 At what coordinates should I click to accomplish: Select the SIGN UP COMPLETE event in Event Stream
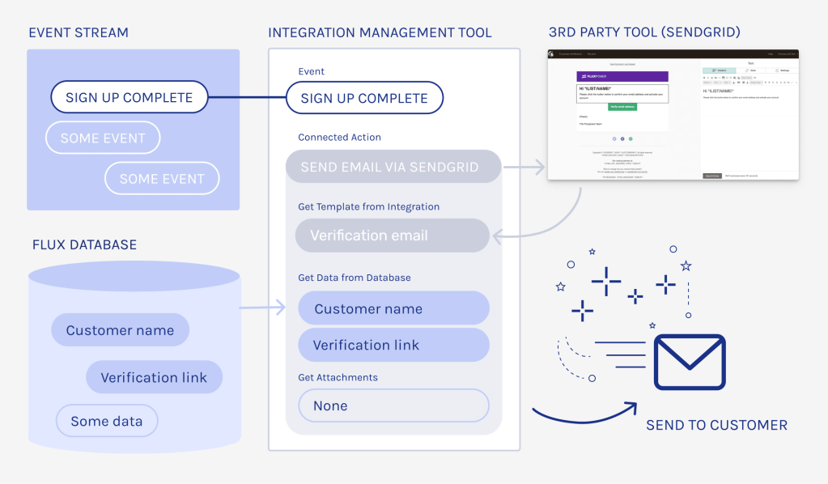[x=129, y=97]
